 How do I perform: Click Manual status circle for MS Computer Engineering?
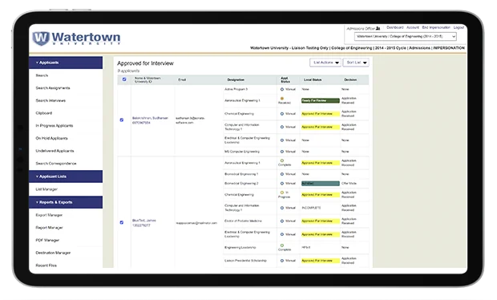point(282,152)
